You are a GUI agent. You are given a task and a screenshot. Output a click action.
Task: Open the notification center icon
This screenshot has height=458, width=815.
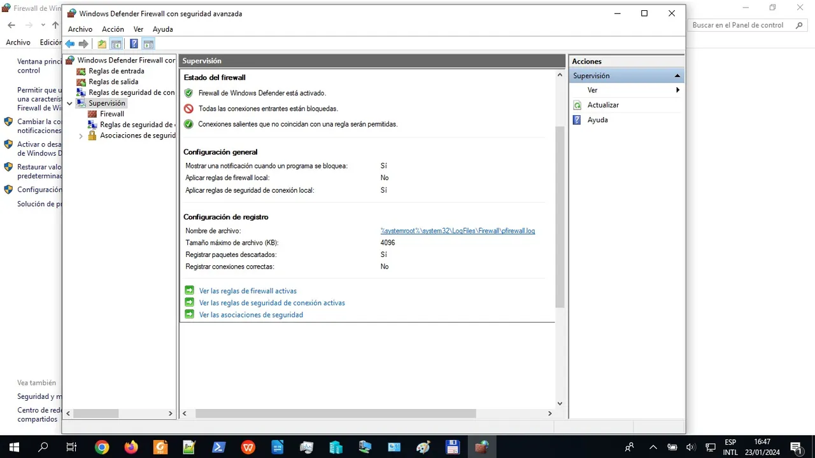(x=795, y=447)
